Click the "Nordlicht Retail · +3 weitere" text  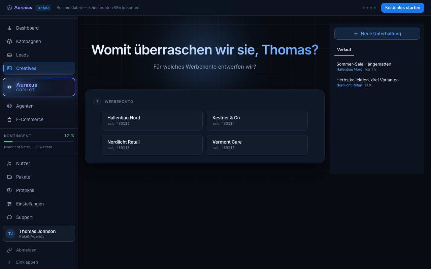coord(28,147)
